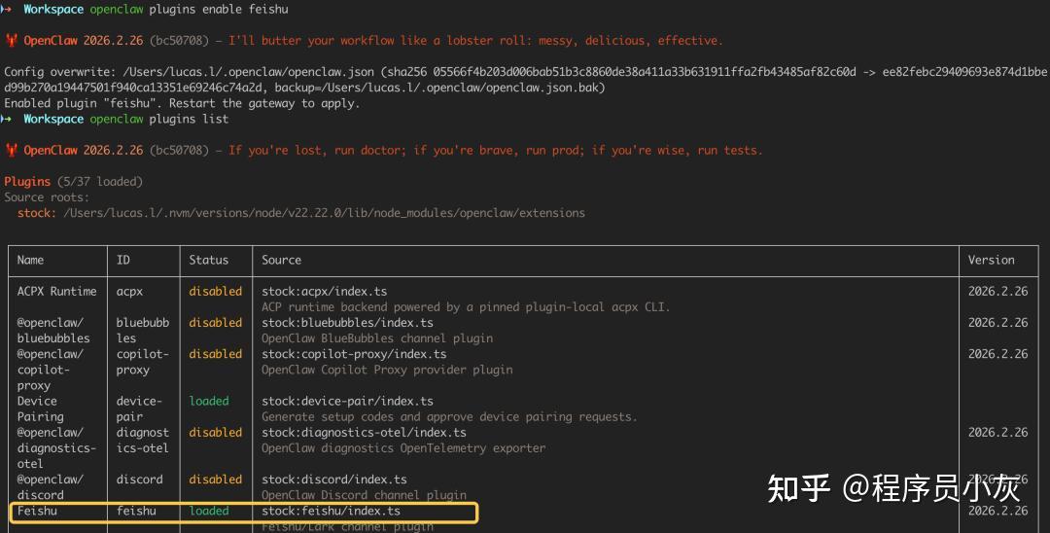Click the 'disabled' status of ACPX Runtime

click(215, 291)
